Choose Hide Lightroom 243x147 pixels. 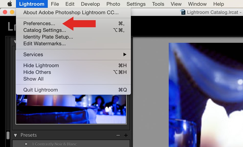(73, 65)
